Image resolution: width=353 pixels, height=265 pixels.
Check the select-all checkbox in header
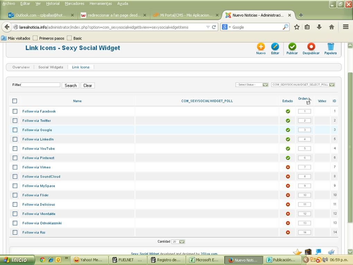point(15,101)
